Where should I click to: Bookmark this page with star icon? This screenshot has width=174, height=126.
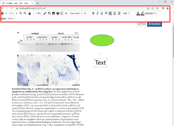click(x=157, y=8)
